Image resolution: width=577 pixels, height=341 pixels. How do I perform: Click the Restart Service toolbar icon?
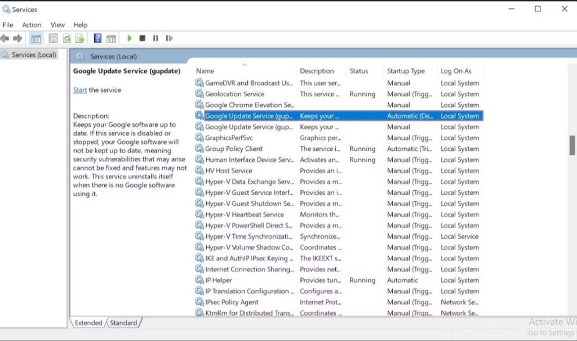click(x=169, y=38)
